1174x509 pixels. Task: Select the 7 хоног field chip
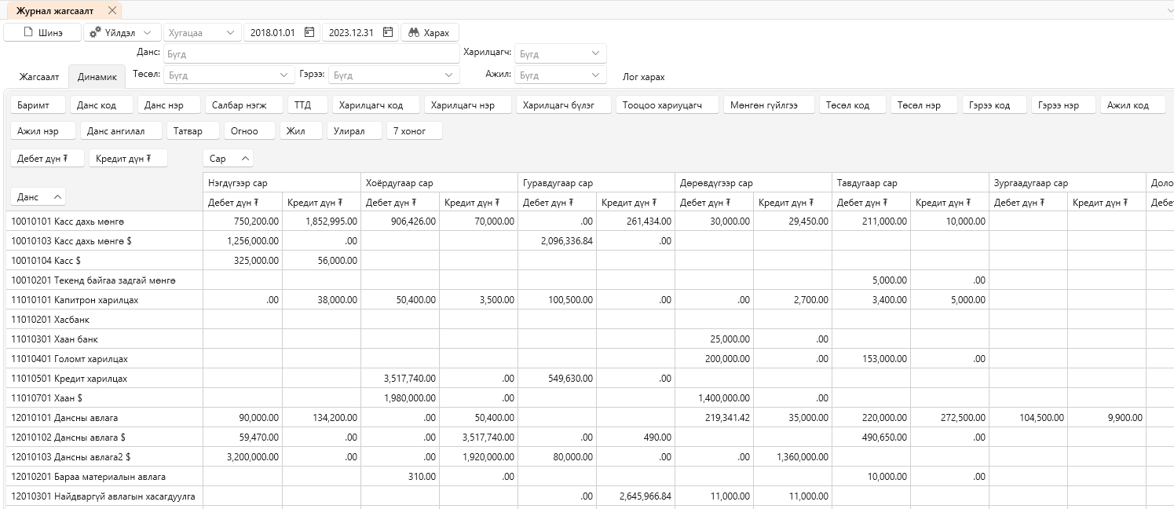pos(415,131)
